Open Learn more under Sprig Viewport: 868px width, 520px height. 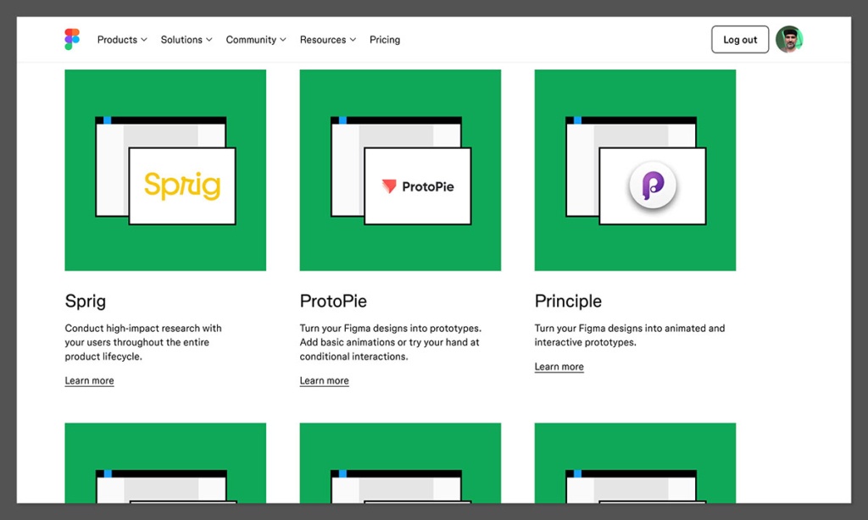pos(89,380)
